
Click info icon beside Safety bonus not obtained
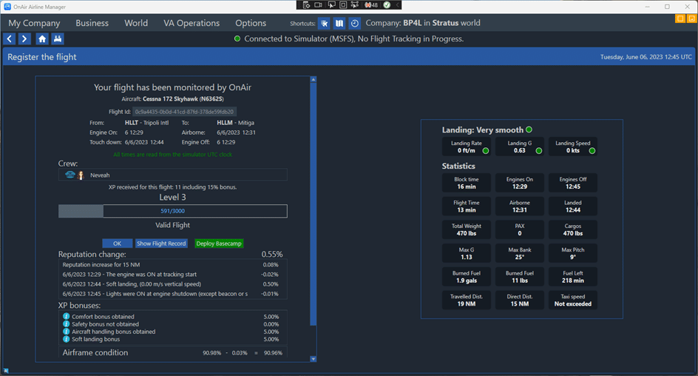pos(67,324)
